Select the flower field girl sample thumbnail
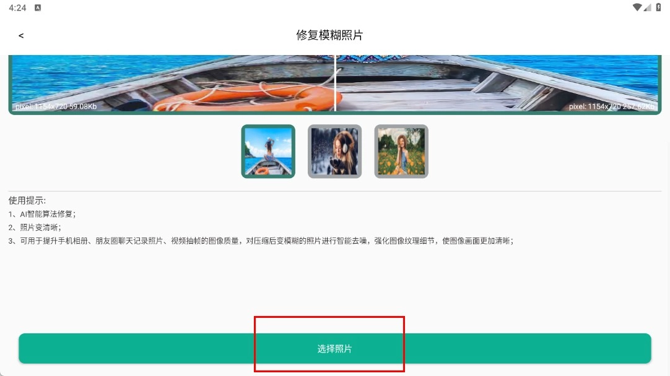This screenshot has height=376, width=670. (x=401, y=152)
